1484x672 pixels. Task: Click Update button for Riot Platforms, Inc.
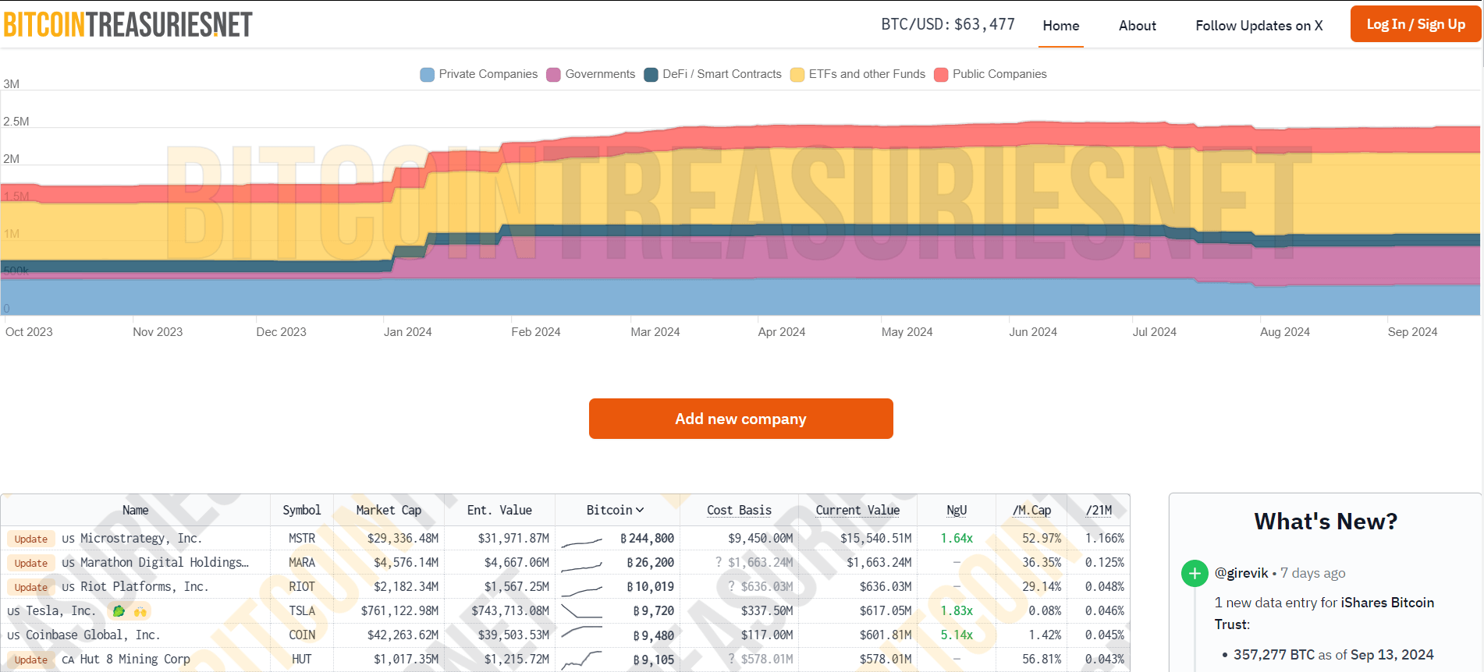31,587
